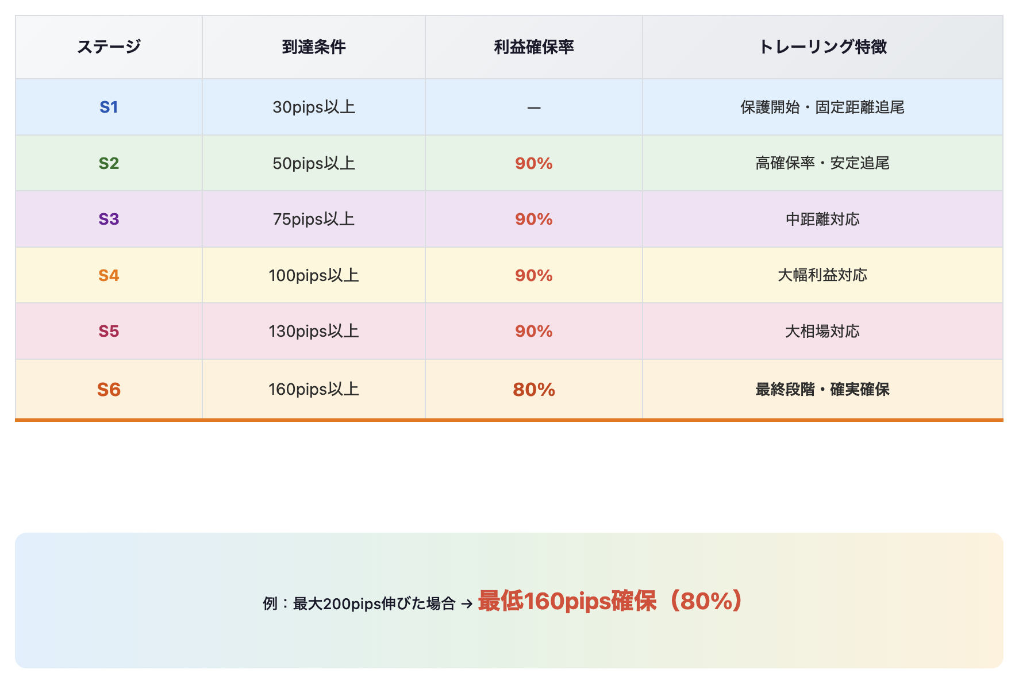
Task: Click the 80% profit rate value
Action: click(534, 390)
